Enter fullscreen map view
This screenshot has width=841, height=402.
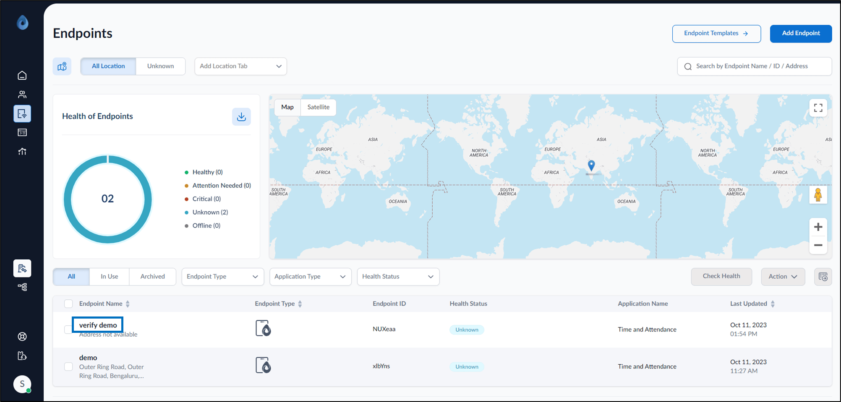(818, 108)
